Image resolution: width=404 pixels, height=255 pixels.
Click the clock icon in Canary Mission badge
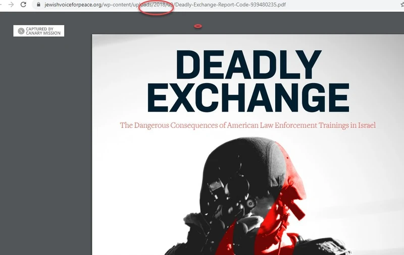[x=21, y=31]
